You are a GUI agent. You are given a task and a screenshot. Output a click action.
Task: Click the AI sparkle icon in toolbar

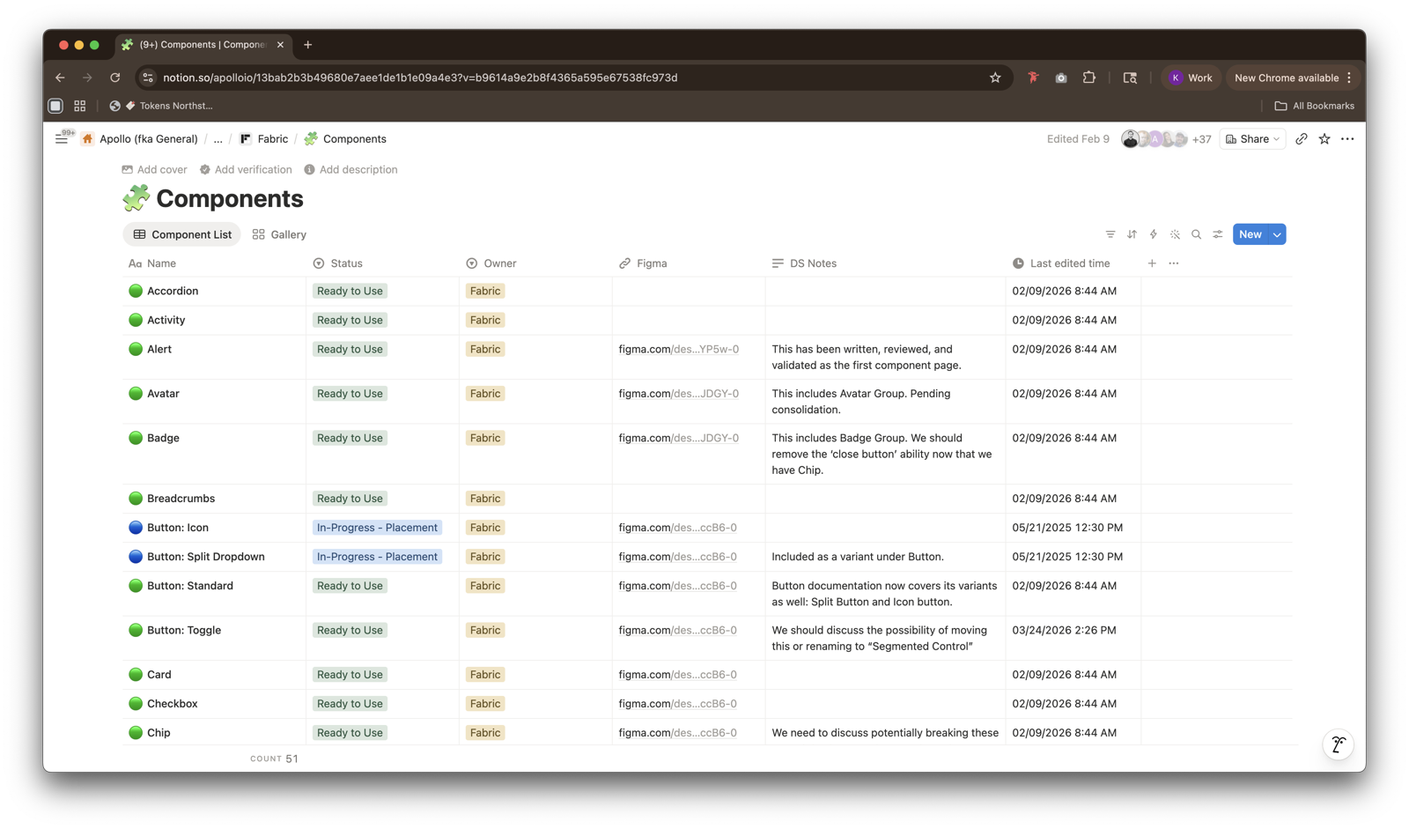point(1175,234)
